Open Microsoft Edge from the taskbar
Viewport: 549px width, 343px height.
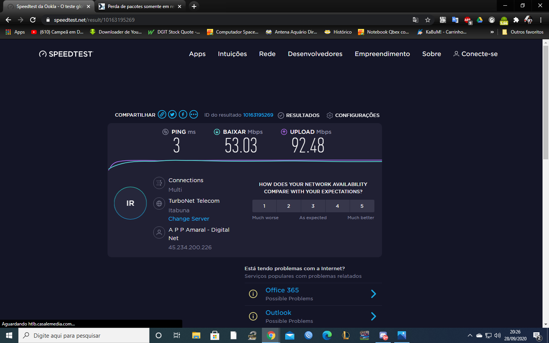click(x=327, y=335)
